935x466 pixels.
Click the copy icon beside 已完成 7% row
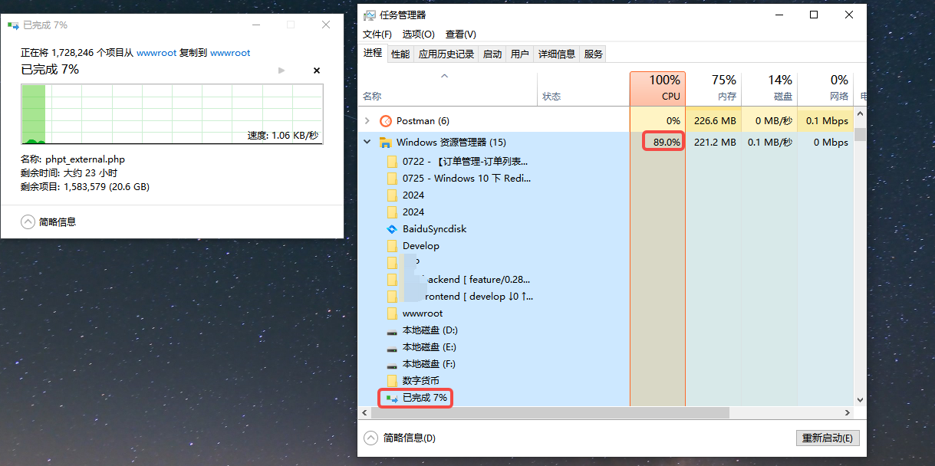[392, 398]
